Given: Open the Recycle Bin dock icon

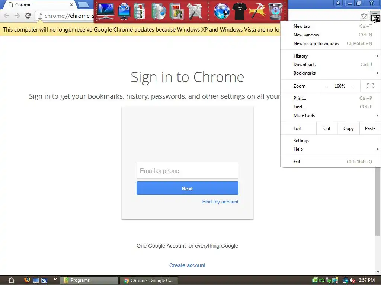Looking at the screenshot, I should (276, 11).
